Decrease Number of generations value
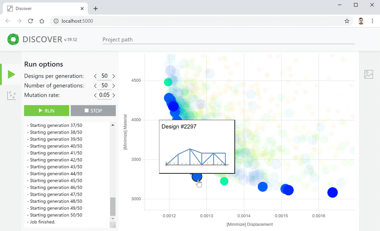Viewport: 380px width, 231px height. (x=95, y=86)
